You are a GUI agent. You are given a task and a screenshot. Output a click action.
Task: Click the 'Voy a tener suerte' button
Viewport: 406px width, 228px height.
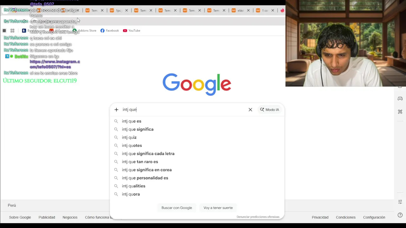click(x=218, y=208)
